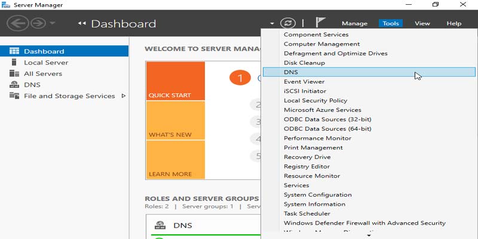
Task: Minimize the Server Manager window
Action: tap(409, 4)
